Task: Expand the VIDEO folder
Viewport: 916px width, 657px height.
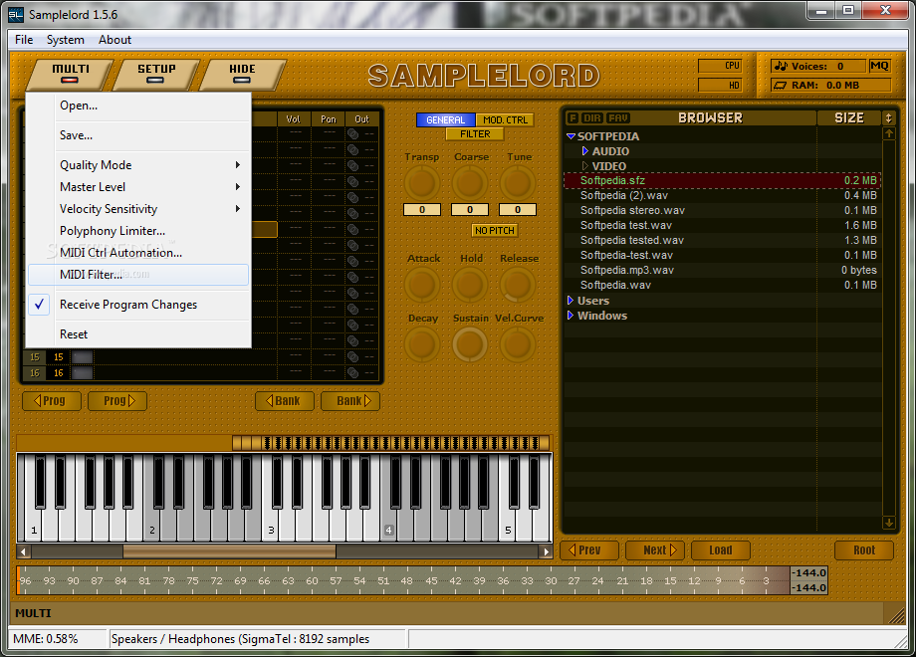Action: click(x=584, y=166)
